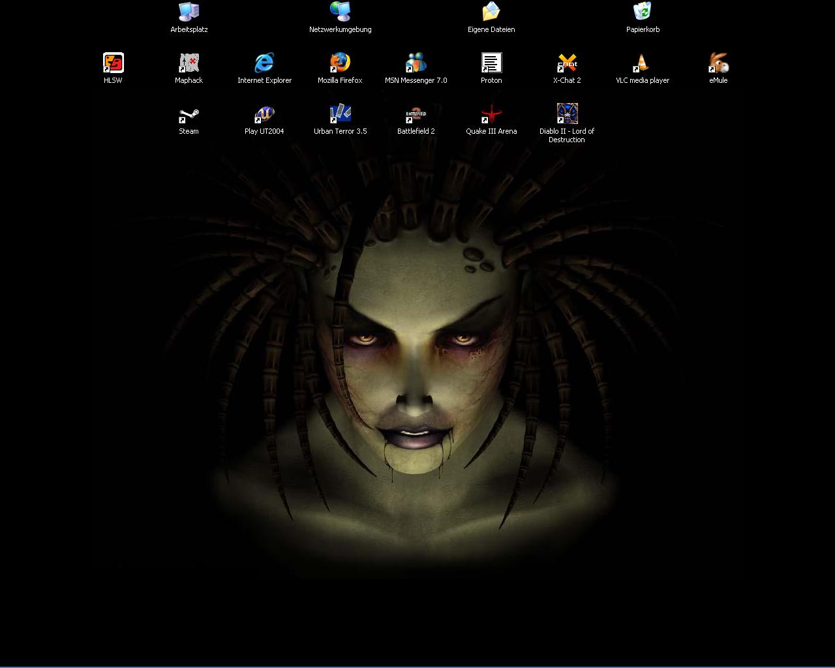Click the Urban Terror 3.5 icon
835x668 pixels.
coord(340,114)
